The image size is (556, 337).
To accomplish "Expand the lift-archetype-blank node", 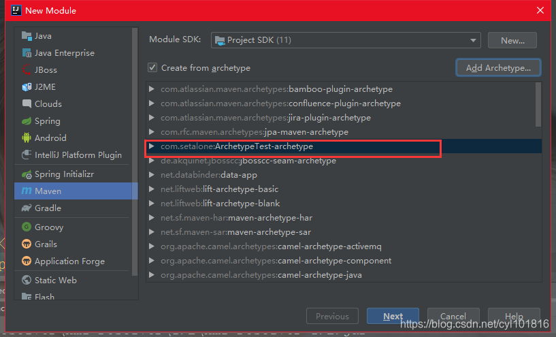I will pos(152,204).
